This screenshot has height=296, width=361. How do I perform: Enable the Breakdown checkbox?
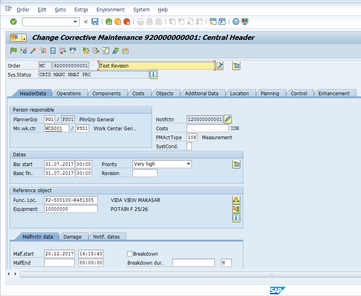click(x=130, y=254)
